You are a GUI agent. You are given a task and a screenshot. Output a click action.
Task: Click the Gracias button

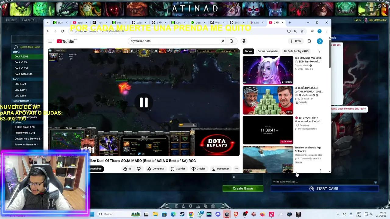(198, 169)
